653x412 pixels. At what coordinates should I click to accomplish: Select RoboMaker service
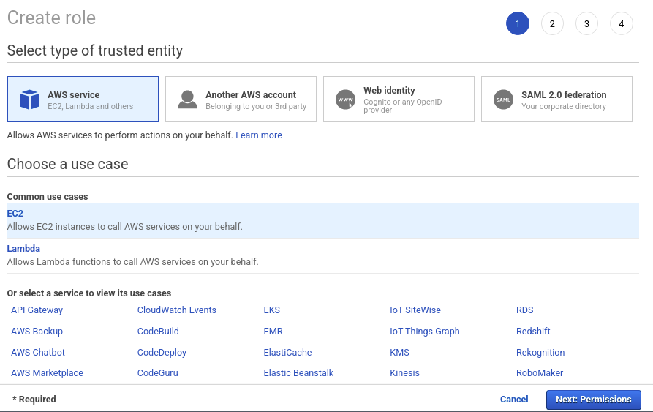[x=540, y=372]
